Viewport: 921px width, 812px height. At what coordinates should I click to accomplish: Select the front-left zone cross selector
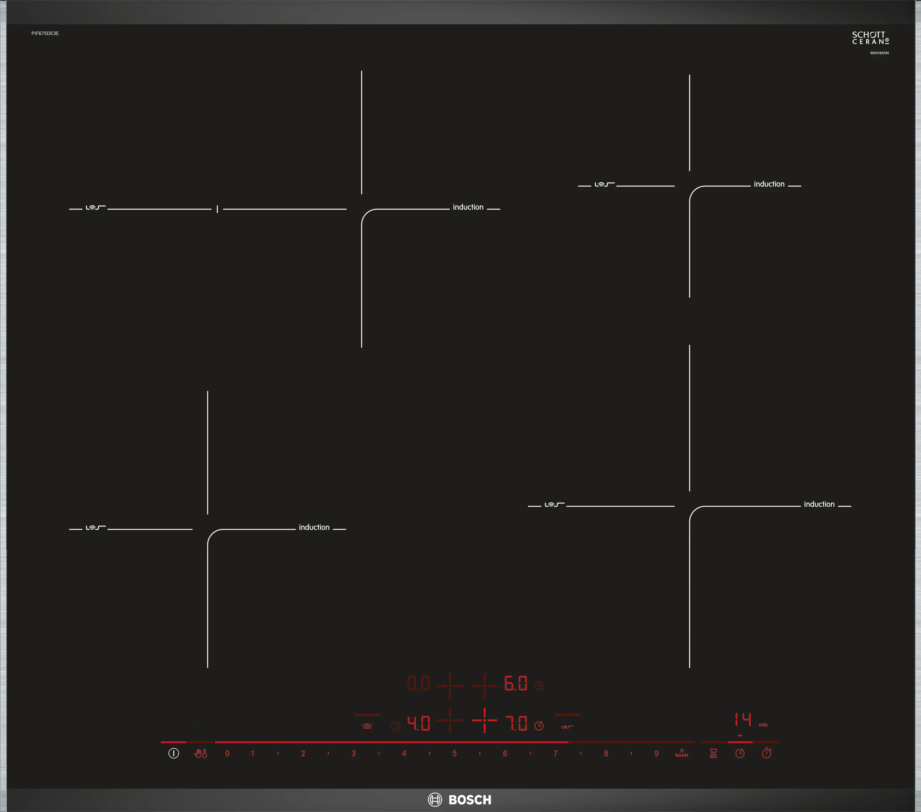point(450,720)
